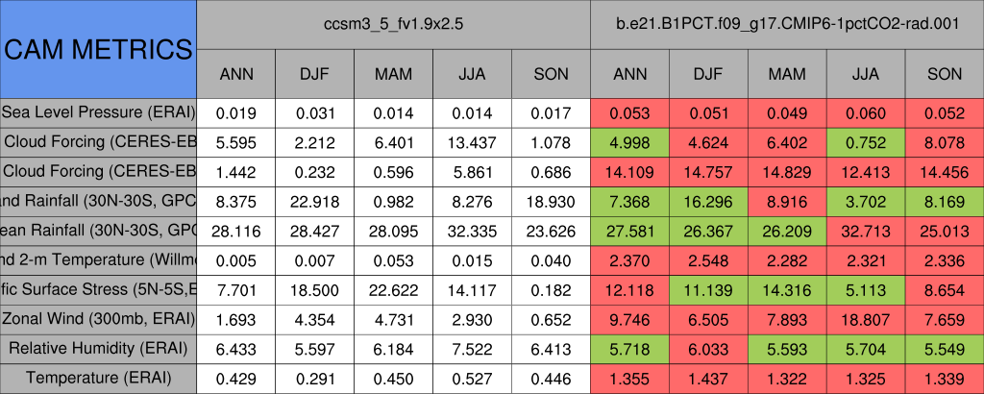The width and height of the screenshot is (984, 394).
Task: Select the red cell showing 2.548
Action: coord(708,260)
